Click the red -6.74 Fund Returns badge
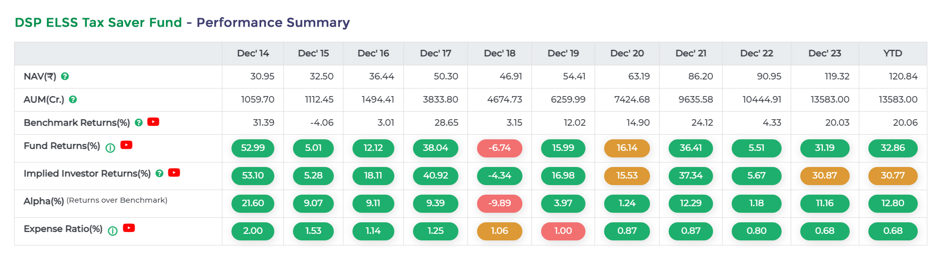Image resolution: width=944 pixels, height=255 pixels. tap(499, 148)
